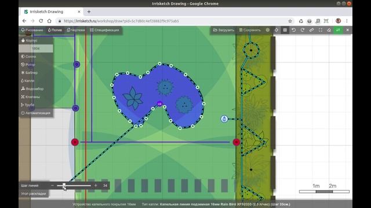
Task: Click the recycle extension icon
Action: 301,21
